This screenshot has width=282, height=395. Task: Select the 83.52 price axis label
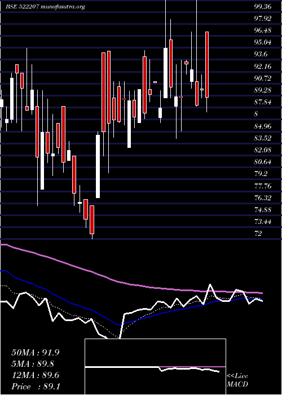(x=263, y=138)
